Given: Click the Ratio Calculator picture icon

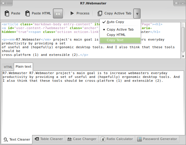Looking at the screenshot, I should pos(103,139).
